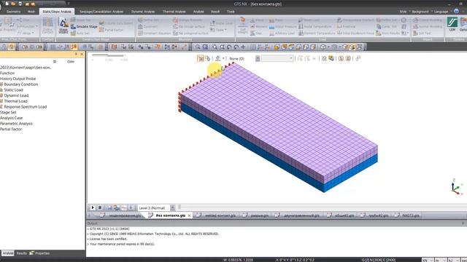Toggle the highlighted lock icon in toolbar
The width and height of the screenshot is (467, 262).
pos(11,47)
